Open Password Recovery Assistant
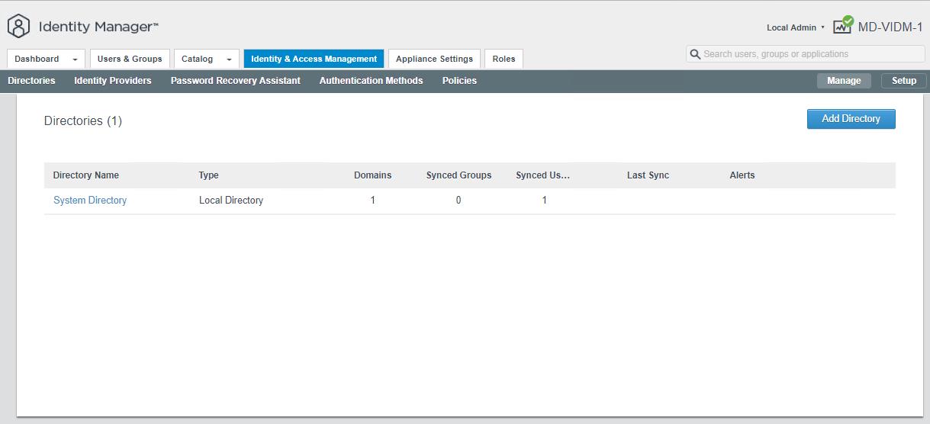 click(x=236, y=81)
